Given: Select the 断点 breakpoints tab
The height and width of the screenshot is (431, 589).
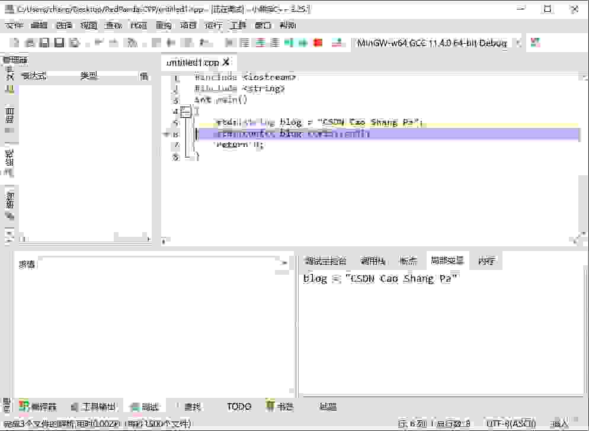Looking at the screenshot, I should 408,260.
